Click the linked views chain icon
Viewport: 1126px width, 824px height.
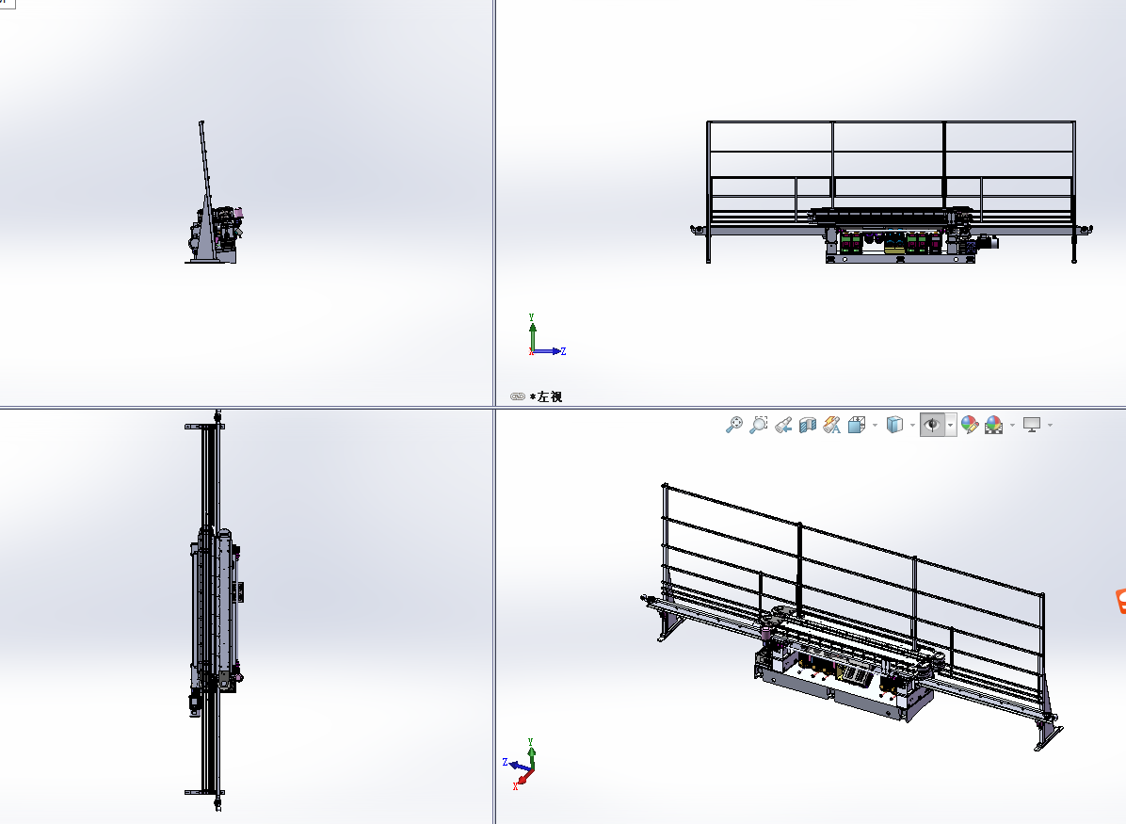(518, 396)
